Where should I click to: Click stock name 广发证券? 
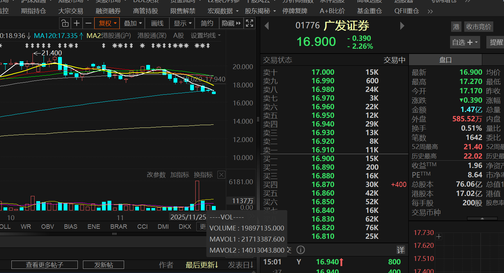(x=346, y=26)
